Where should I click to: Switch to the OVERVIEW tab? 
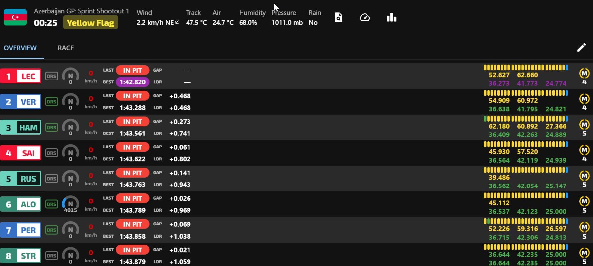pos(20,48)
